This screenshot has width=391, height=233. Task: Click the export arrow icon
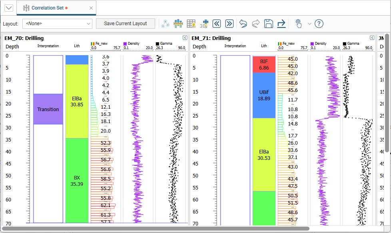pyautogui.click(x=281, y=24)
